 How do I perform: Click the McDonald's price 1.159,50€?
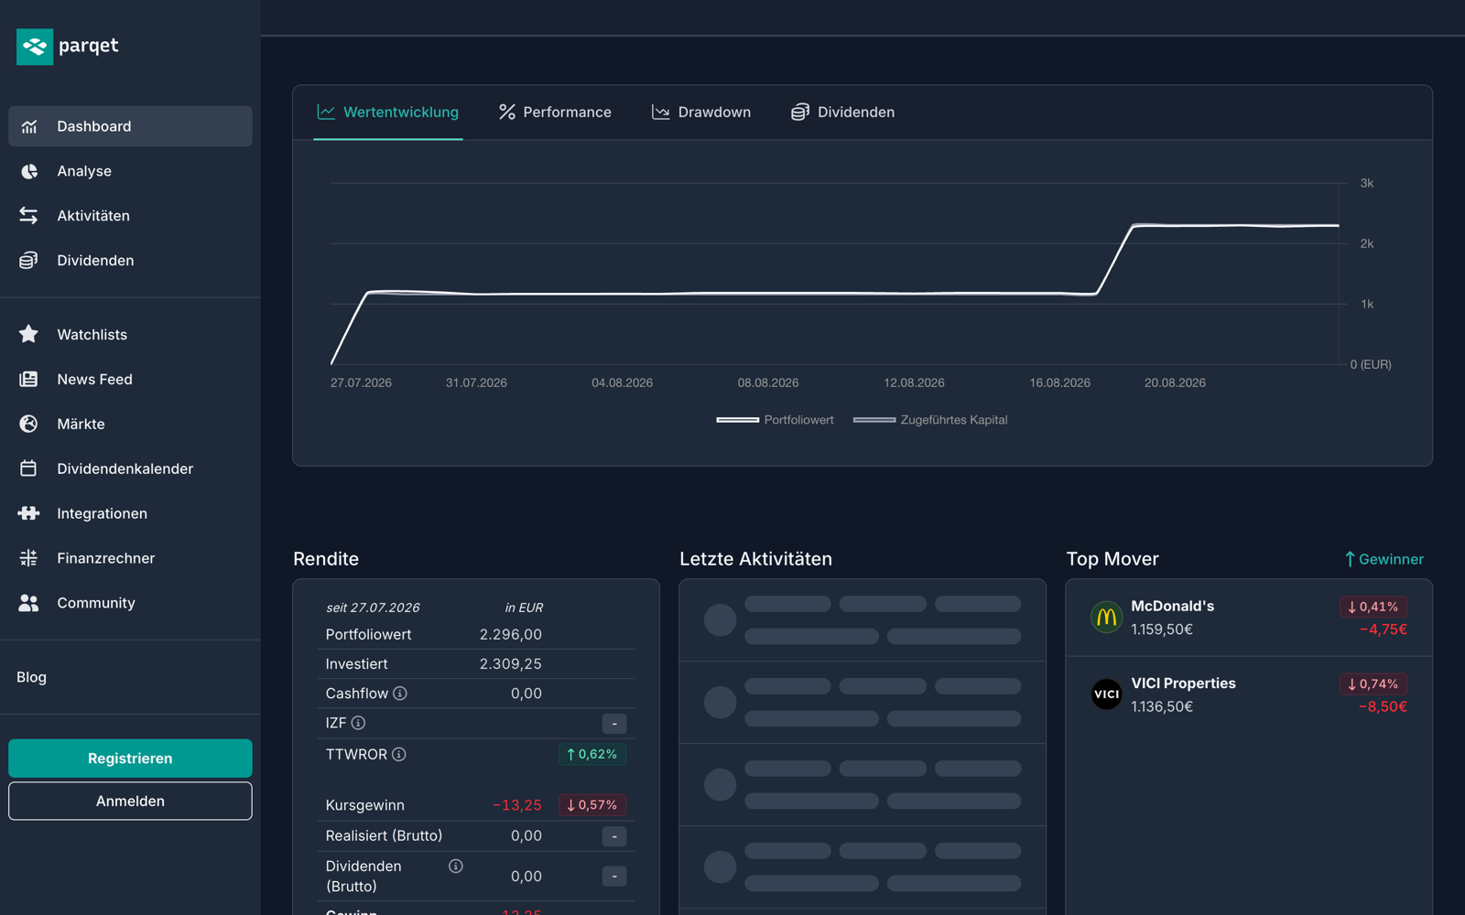click(1162, 630)
